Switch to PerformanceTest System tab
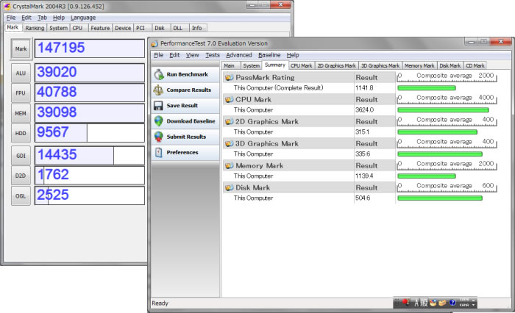The image size is (515, 313). click(x=252, y=65)
